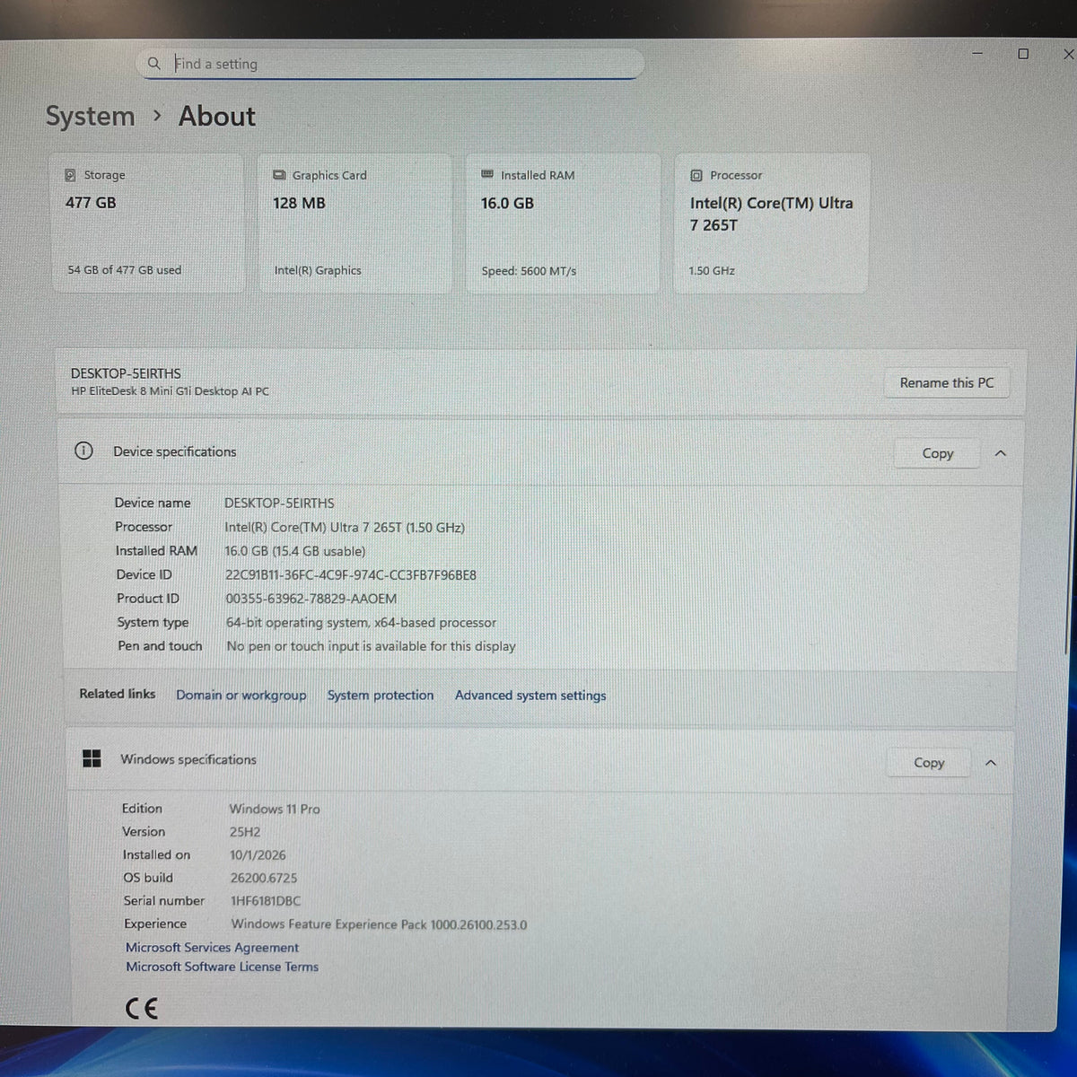
Task: Go back to System in breadcrumb
Action: point(90,117)
